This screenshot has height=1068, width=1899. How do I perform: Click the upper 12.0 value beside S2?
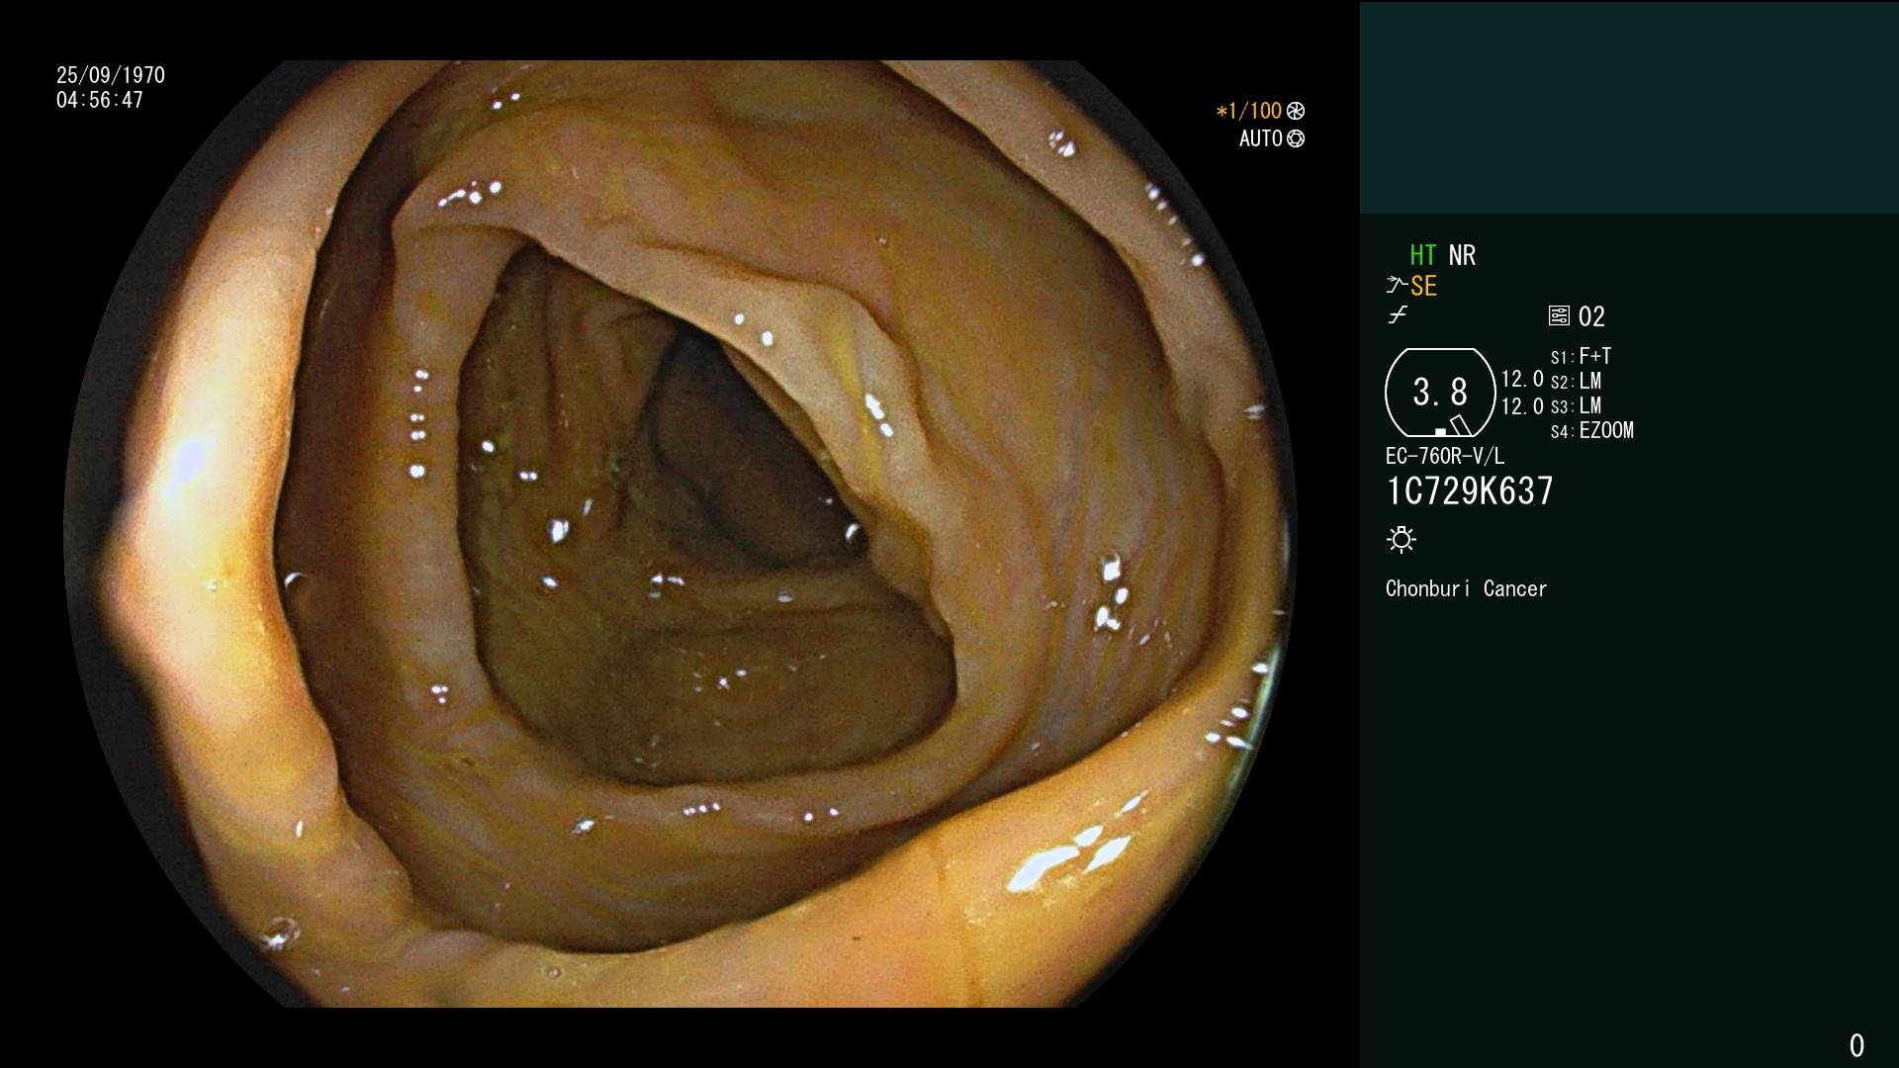pyautogui.click(x=1522, y=379)
